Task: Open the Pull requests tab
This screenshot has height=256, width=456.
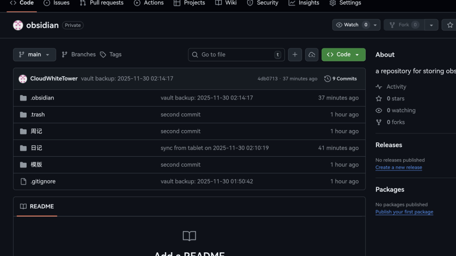Action: [x=101, y=3]
